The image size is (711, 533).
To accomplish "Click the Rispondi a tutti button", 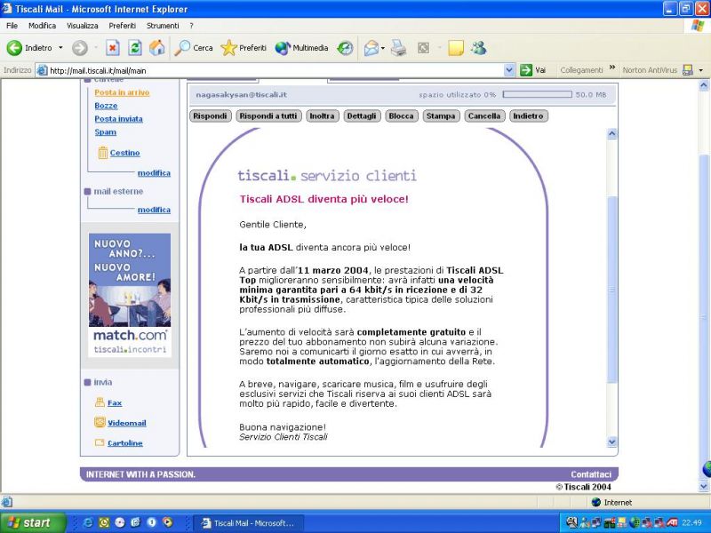I will click(x=268, y=116).
